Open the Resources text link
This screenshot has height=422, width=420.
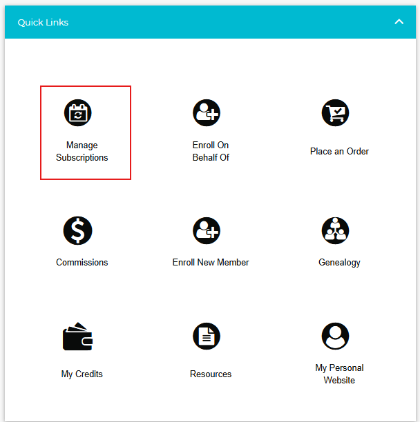[211, 374]
